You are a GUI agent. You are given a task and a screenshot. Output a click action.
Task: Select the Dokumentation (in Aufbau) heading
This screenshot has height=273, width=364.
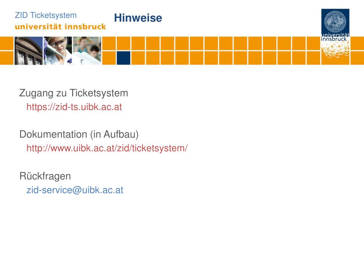click(x=79, y=134)
